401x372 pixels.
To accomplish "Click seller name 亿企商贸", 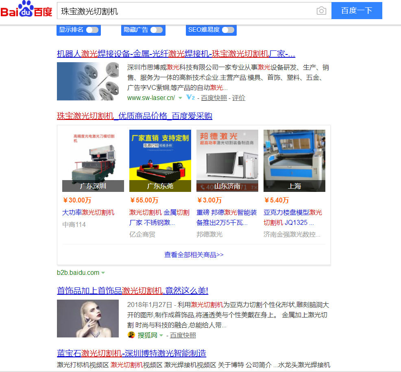I will coord(142,235).
